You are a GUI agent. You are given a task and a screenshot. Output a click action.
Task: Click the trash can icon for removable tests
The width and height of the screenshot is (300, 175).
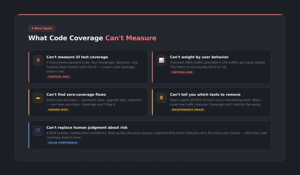tap(161, 98)
